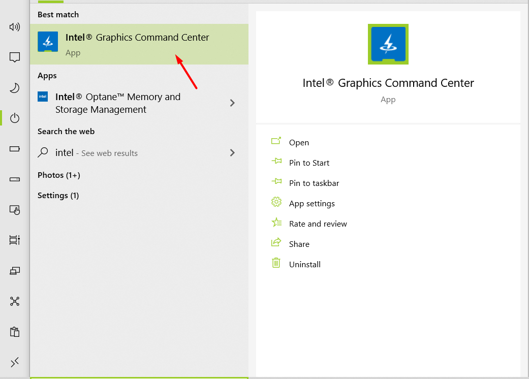Screen dimensions: 529x379
Task: Click the Rate and review star icon
Action: pos(276,222)
